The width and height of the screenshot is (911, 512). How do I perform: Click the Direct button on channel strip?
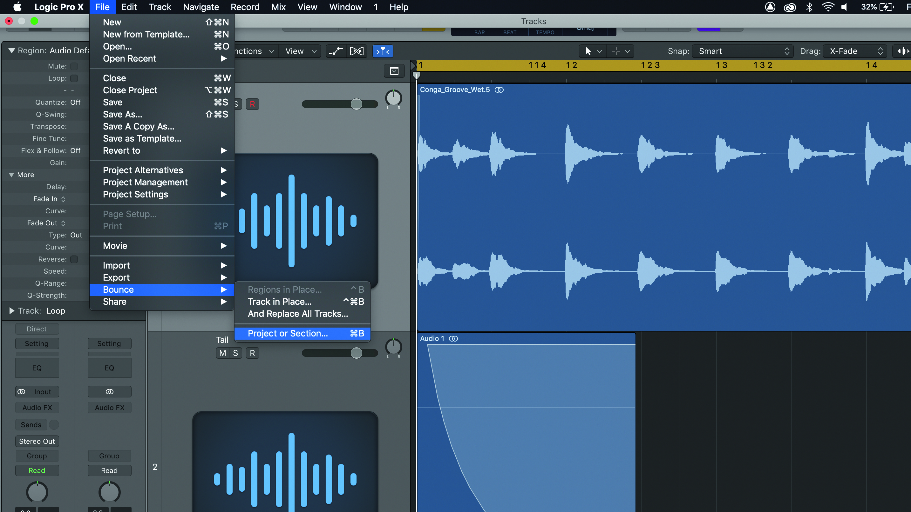coord(37,329)
